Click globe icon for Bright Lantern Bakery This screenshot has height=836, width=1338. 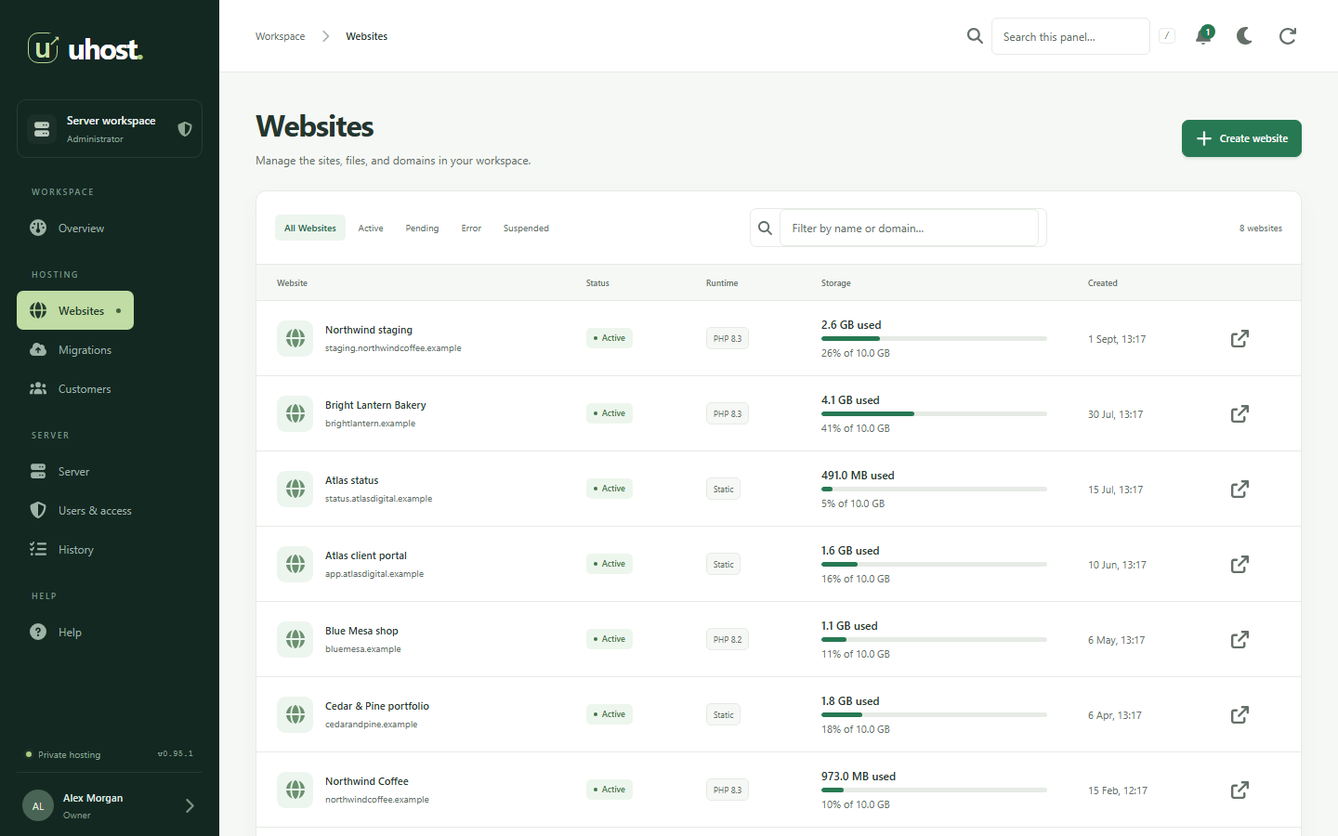point(295,413)
